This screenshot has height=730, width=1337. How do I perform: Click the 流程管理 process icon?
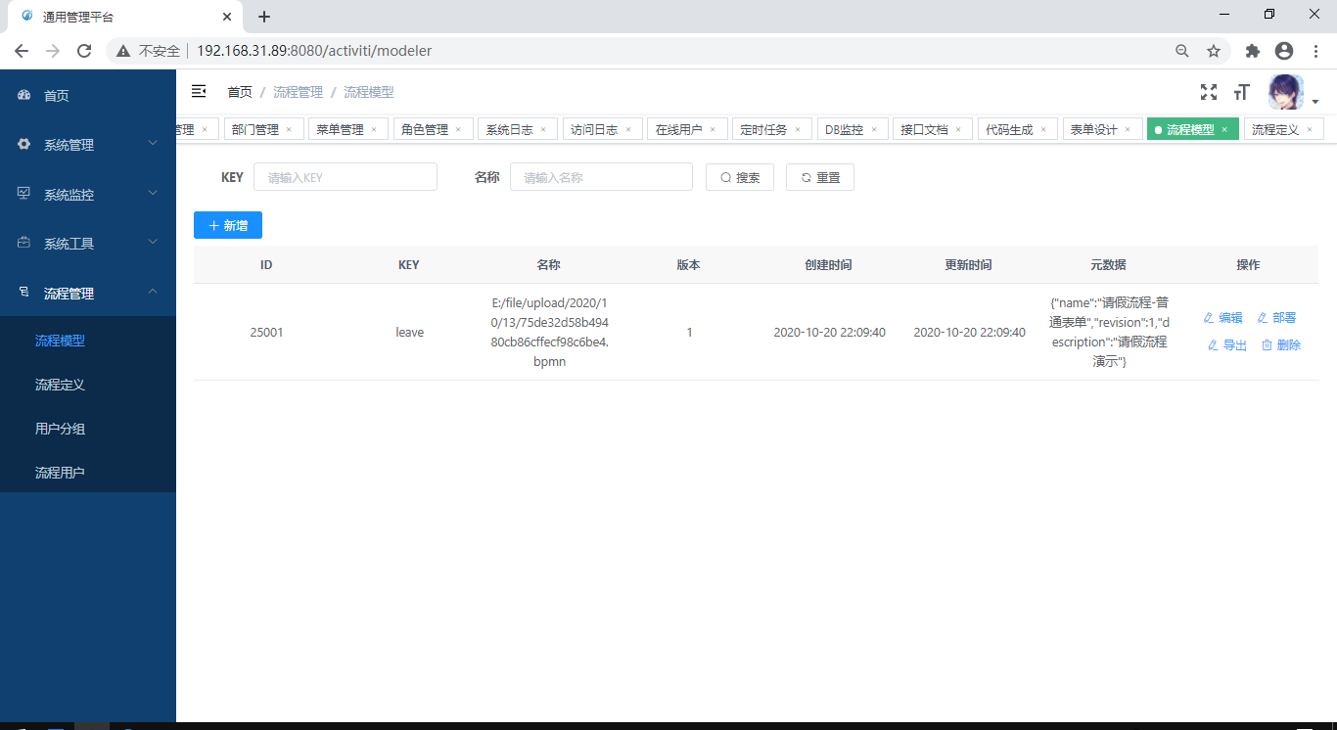23,292
